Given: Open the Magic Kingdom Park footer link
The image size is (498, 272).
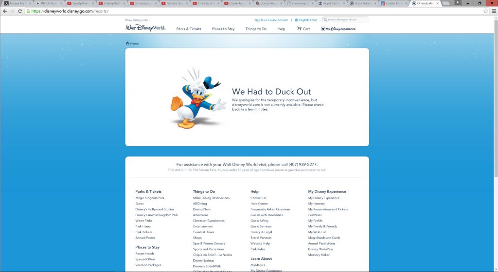Looking at the screenshot, I should point(150,198).
